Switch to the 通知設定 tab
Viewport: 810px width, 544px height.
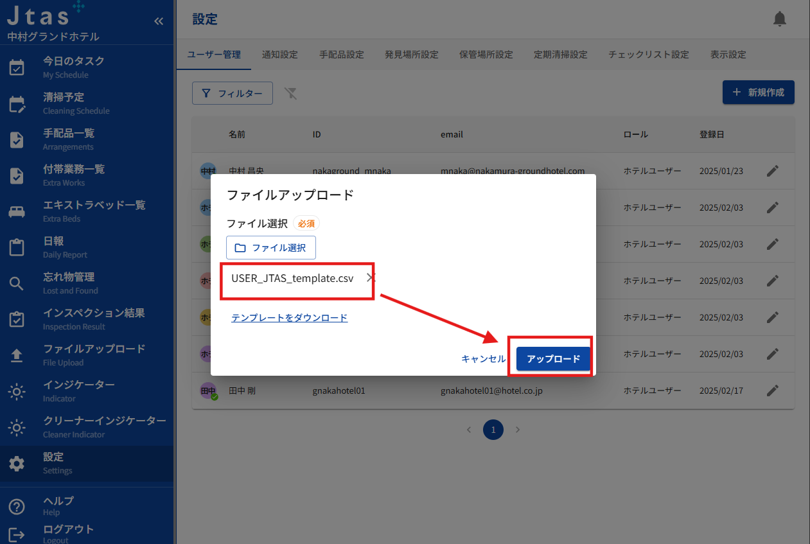pos(280,55)
